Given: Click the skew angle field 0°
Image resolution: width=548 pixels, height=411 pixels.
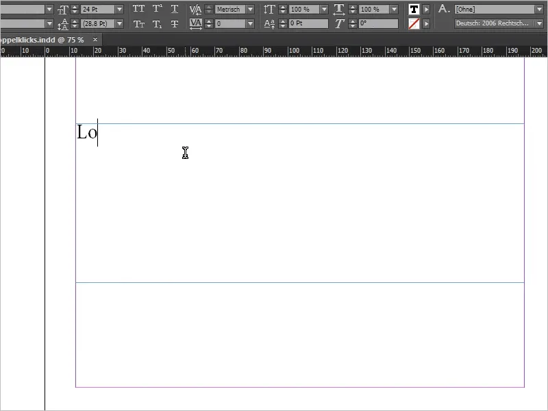Looking at the screenshot, I should tap(379, 23).
